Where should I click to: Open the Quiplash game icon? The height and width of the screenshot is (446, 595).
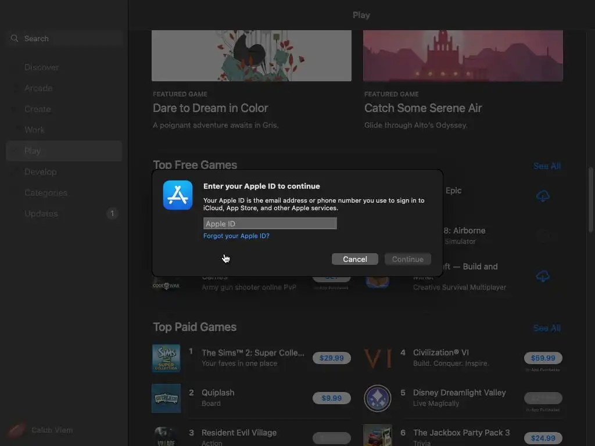click(166, 398)
